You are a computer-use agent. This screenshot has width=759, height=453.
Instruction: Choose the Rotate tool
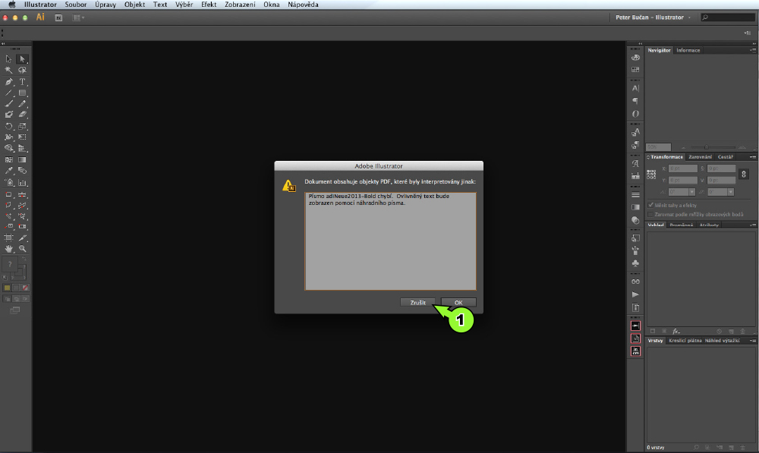coord(8,126)
